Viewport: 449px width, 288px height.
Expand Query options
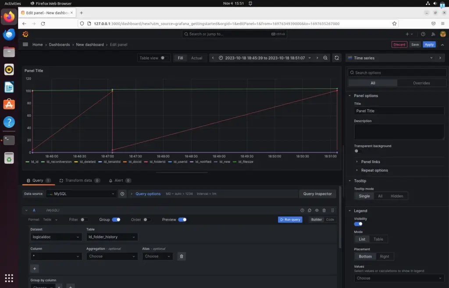tap(148, 194)
